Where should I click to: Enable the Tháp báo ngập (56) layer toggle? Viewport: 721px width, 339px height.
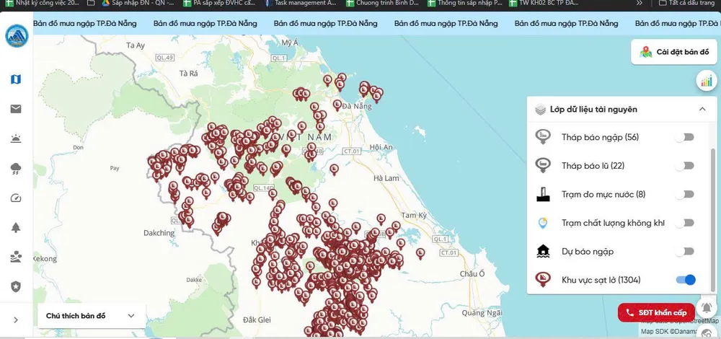tap(685, 137)
